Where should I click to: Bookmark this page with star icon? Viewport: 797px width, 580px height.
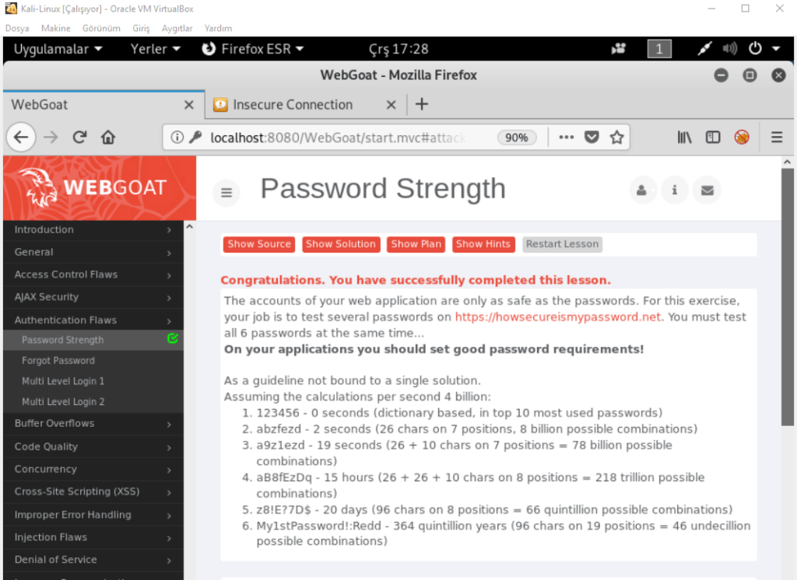click(617, 138)
